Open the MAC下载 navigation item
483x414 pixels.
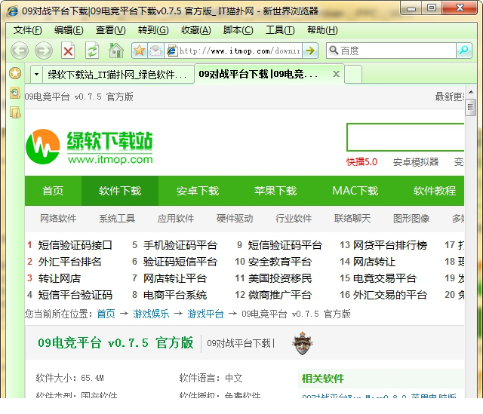pos(355,191)
